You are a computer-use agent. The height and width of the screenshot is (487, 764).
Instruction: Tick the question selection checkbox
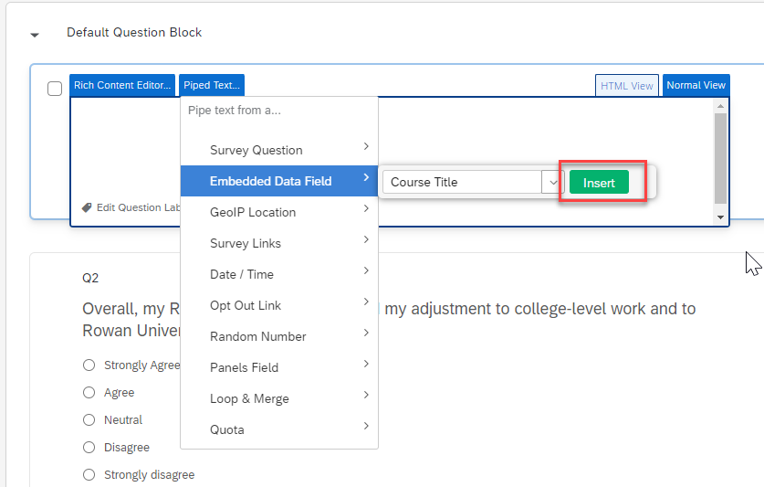(55, 89)
